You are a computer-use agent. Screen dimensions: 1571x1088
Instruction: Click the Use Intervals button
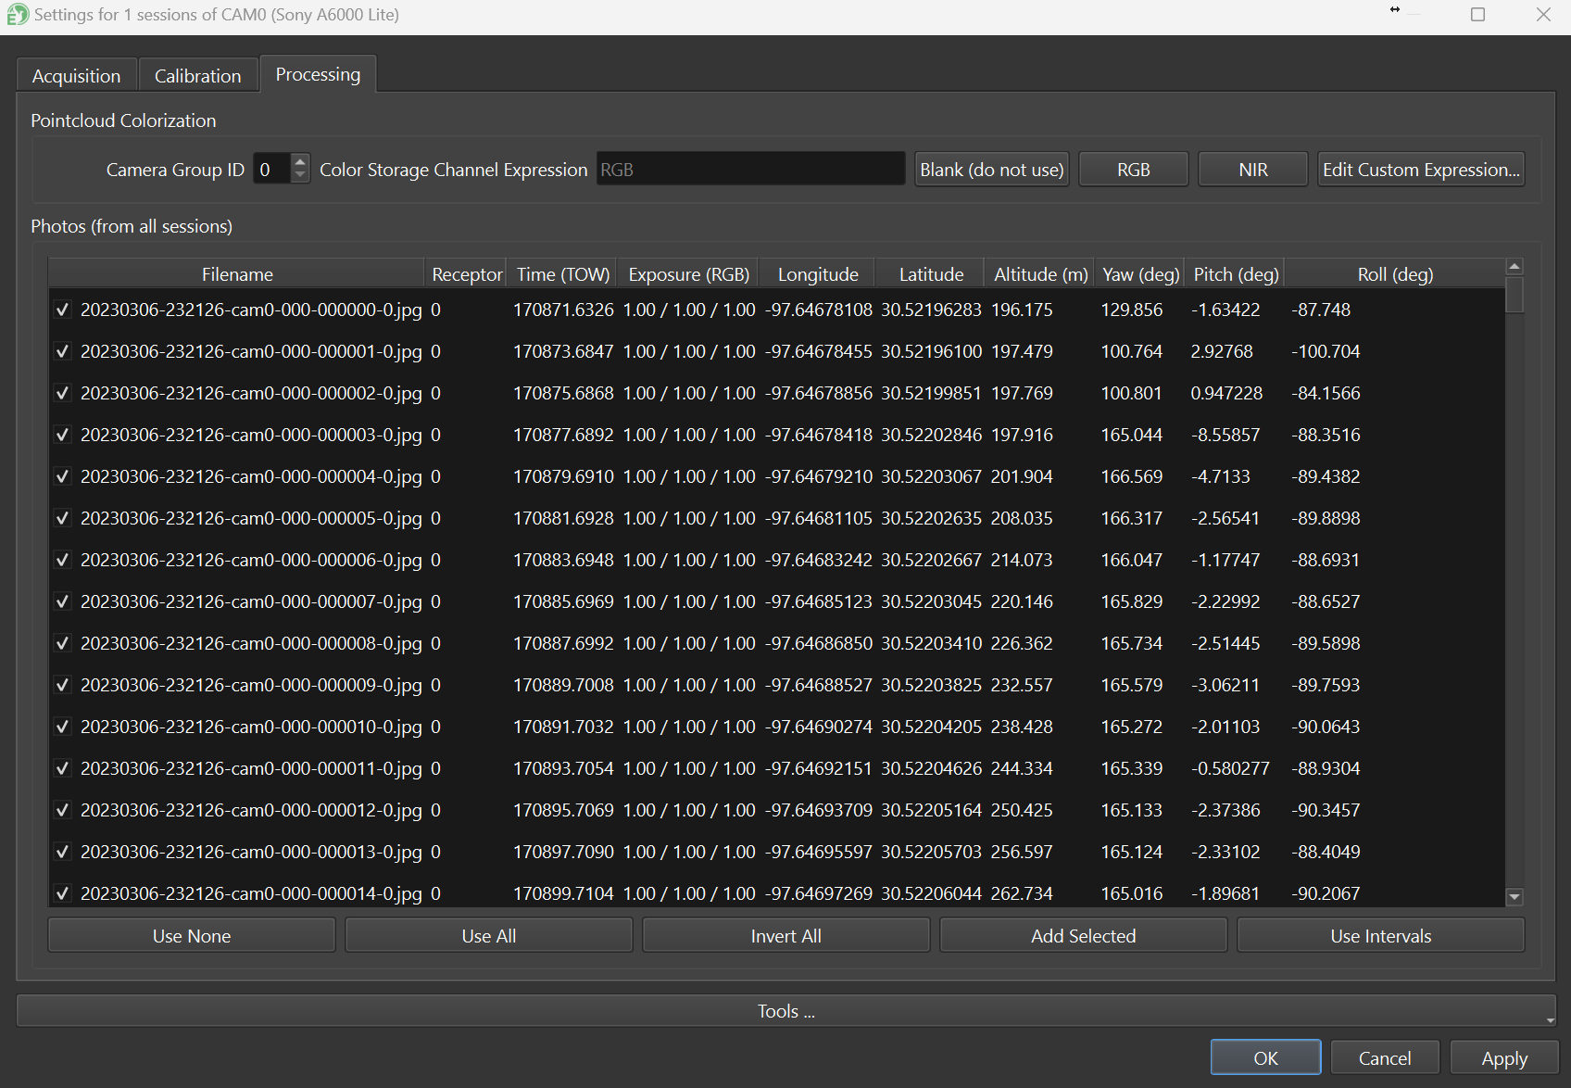click(1380, 936)
